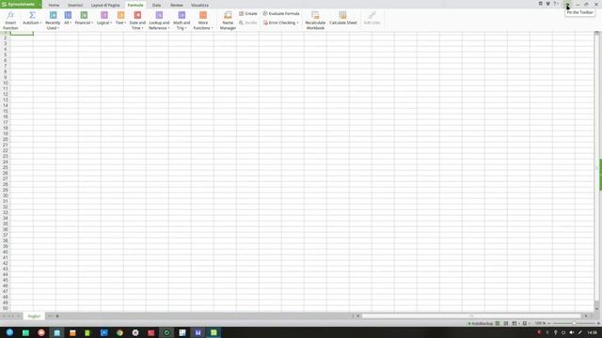
Task: Switch to the Home tab
Action: pos(54,5)
